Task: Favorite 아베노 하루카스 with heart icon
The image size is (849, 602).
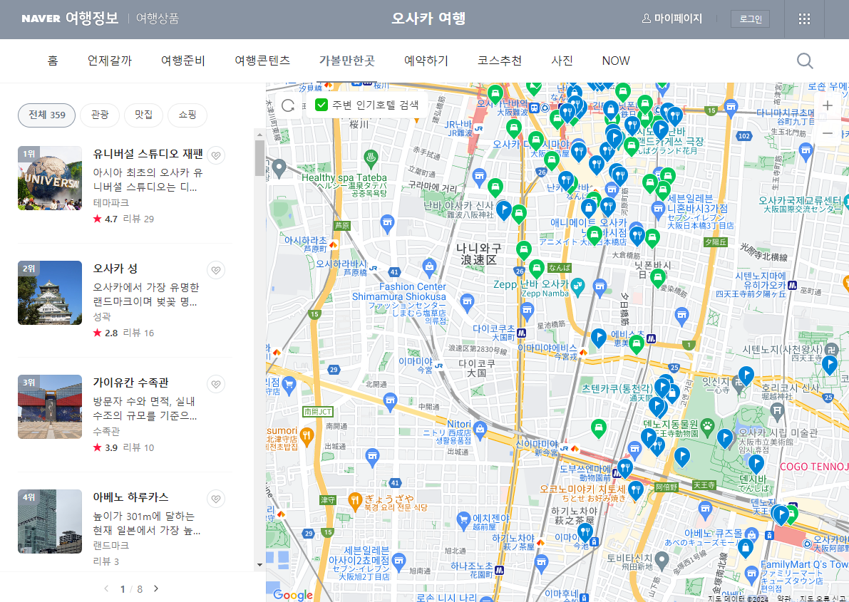Action: pos(216,499)
